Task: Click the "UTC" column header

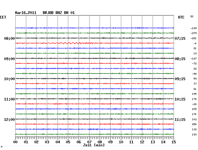Action: pos(181,17)
